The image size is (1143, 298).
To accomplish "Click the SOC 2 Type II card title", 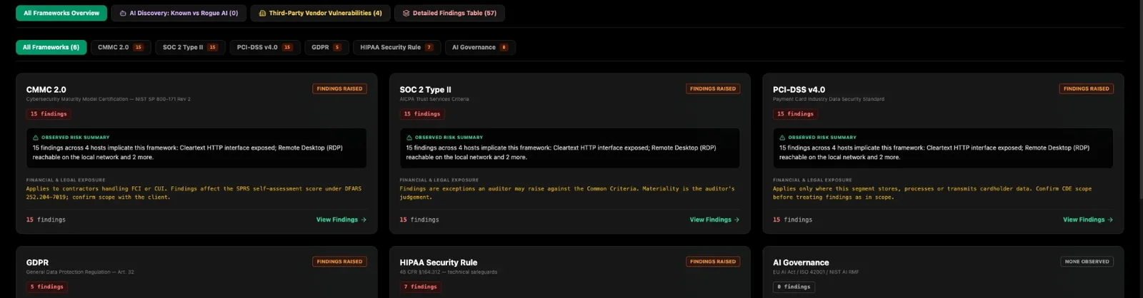I will (x=425, y=90).
